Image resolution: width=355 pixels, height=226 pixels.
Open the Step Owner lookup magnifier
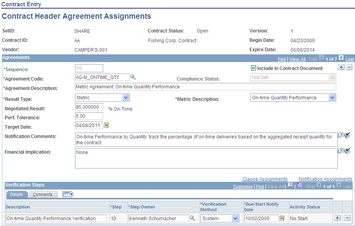point(192,218)
